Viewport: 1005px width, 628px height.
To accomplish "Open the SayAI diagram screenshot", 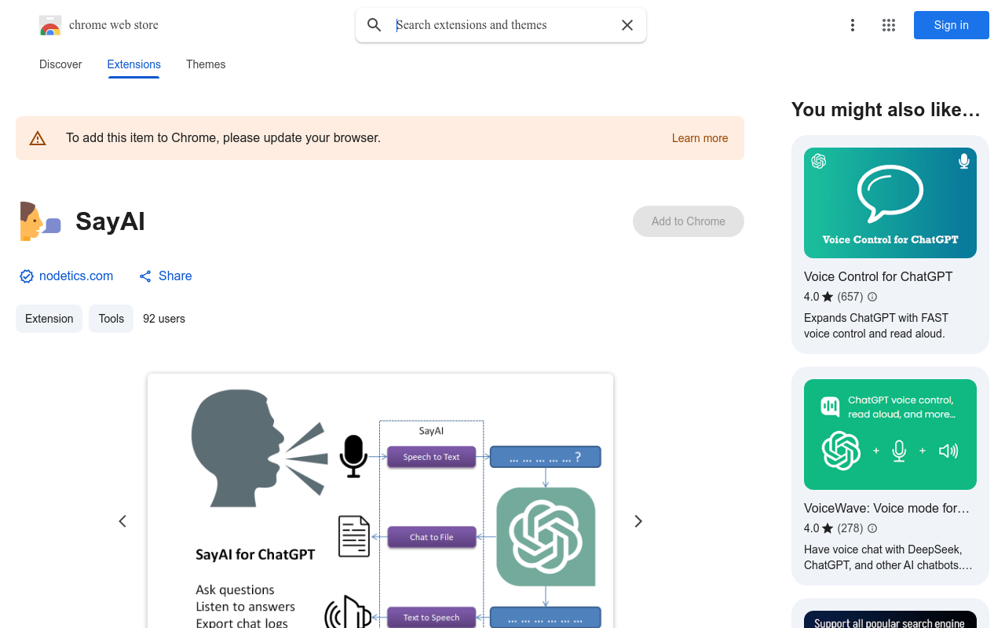I will tap(380, 501).
